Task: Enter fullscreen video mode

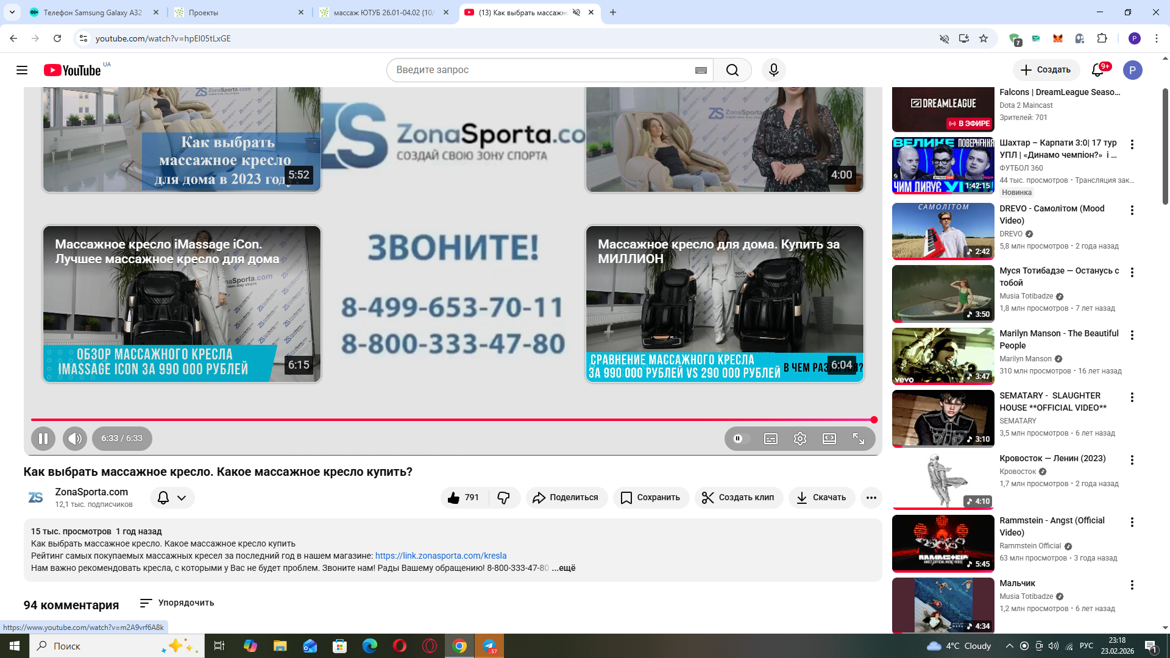Action: coord(858,439)
